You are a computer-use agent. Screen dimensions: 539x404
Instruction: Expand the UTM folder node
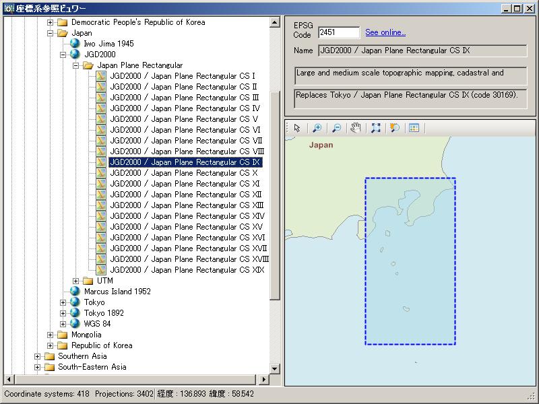76,281
